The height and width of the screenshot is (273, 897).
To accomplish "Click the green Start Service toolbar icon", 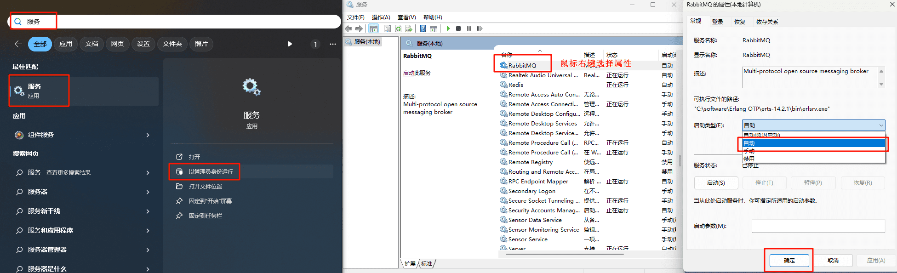I will coord(448,28).
